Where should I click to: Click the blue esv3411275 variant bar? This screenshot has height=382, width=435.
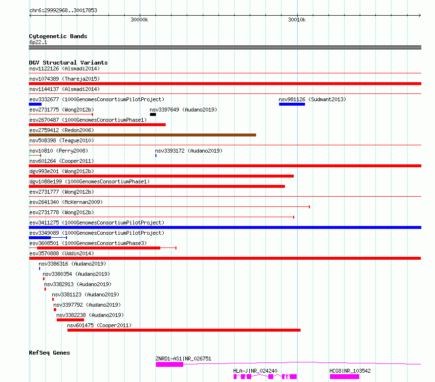point(225,227)
